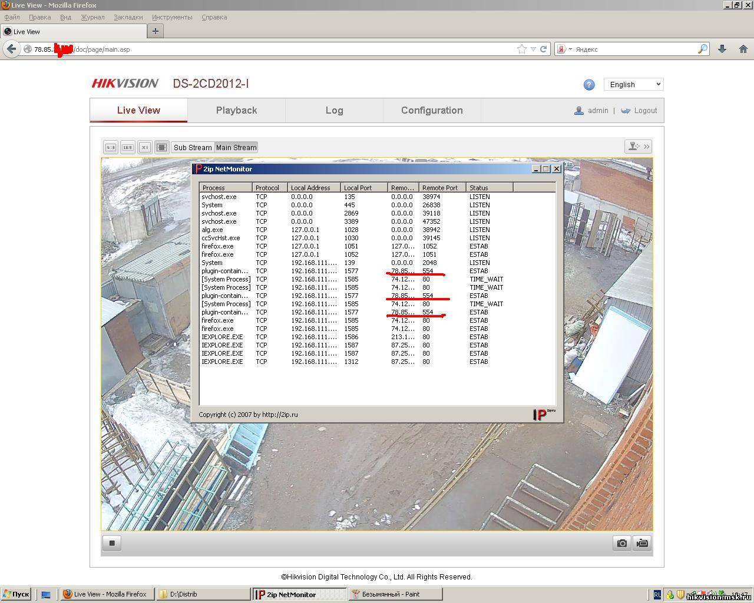Screen dimensions: 754x603
Task: Open the Закладки menu
Action: (128, 17)
